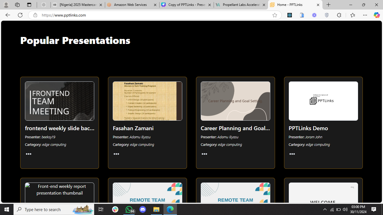Open the Career Planning and Goal Setting thumbnail
The width and height of the screenshot is (383, 215).
click(x=236, y=101)
